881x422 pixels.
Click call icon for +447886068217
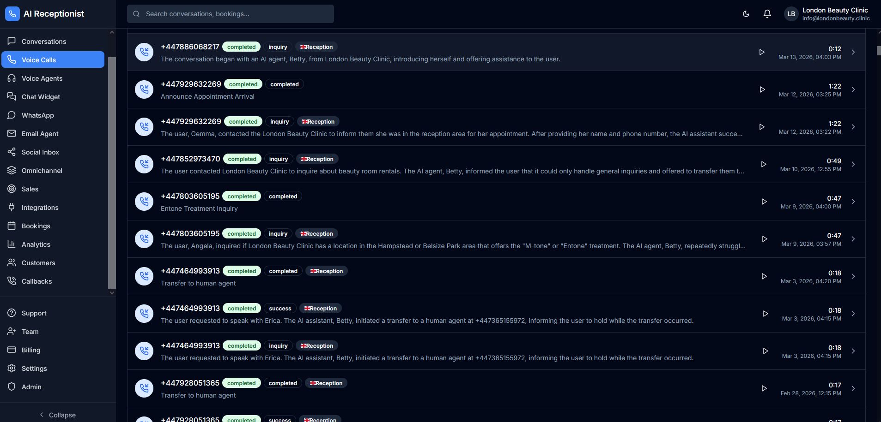pos(144,52)
